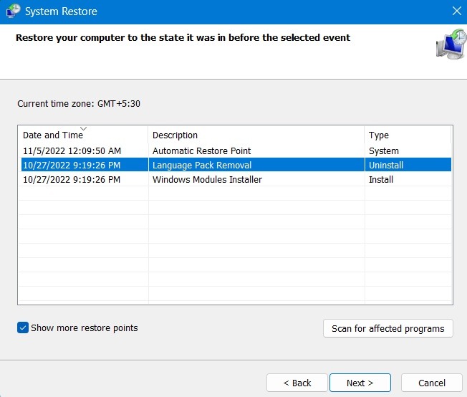The image size is (467, 397).
Task: Cancel the System Restore wizard
Action: pos(432,383)
